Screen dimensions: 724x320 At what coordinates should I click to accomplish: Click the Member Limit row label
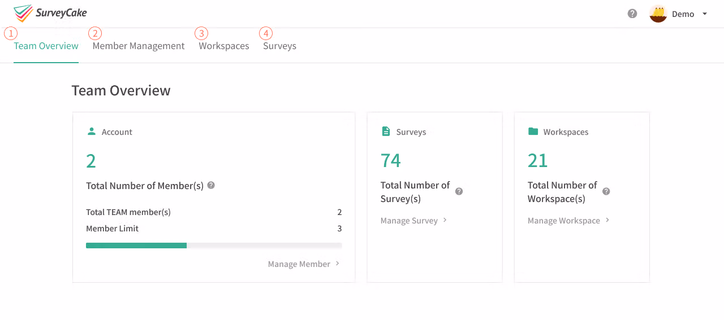click(112, 229)
